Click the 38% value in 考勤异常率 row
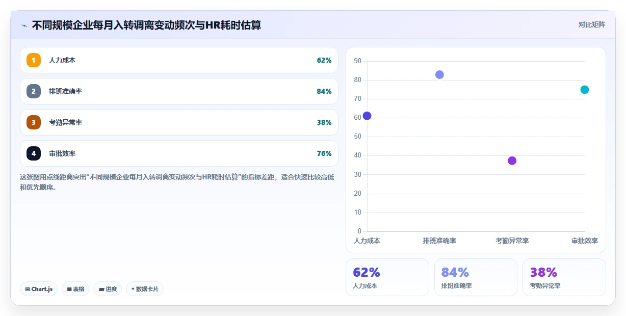 (x=324, y=122)
